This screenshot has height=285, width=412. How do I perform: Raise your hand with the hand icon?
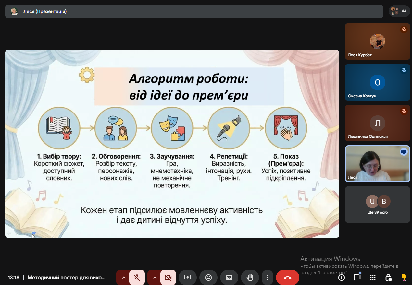250,278
